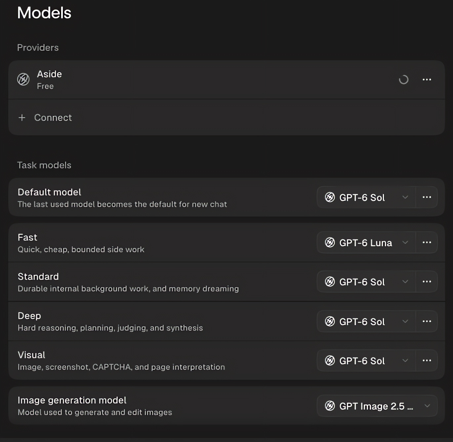The width and height of the screenshot is (453, 442).
Task: Open the more options menu for Aside provider
Action: click(x=427, y=79)
